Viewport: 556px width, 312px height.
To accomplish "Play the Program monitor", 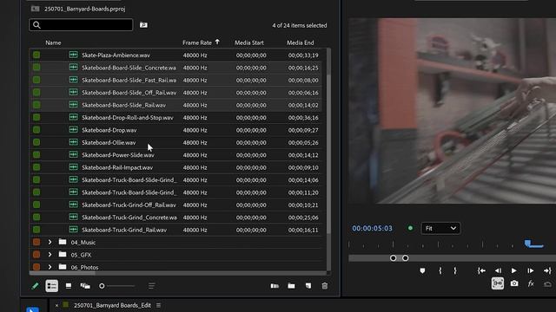I will point(513,270).
